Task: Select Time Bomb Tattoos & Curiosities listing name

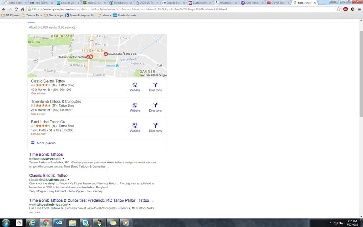Action: [x=56, y=101]
